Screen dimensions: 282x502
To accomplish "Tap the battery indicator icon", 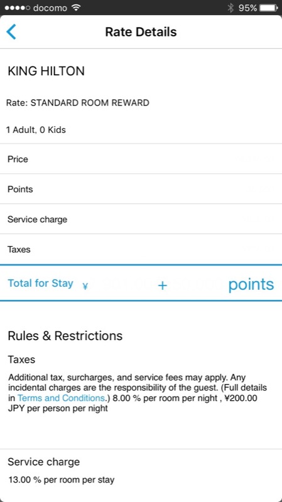I will [269, 8].
